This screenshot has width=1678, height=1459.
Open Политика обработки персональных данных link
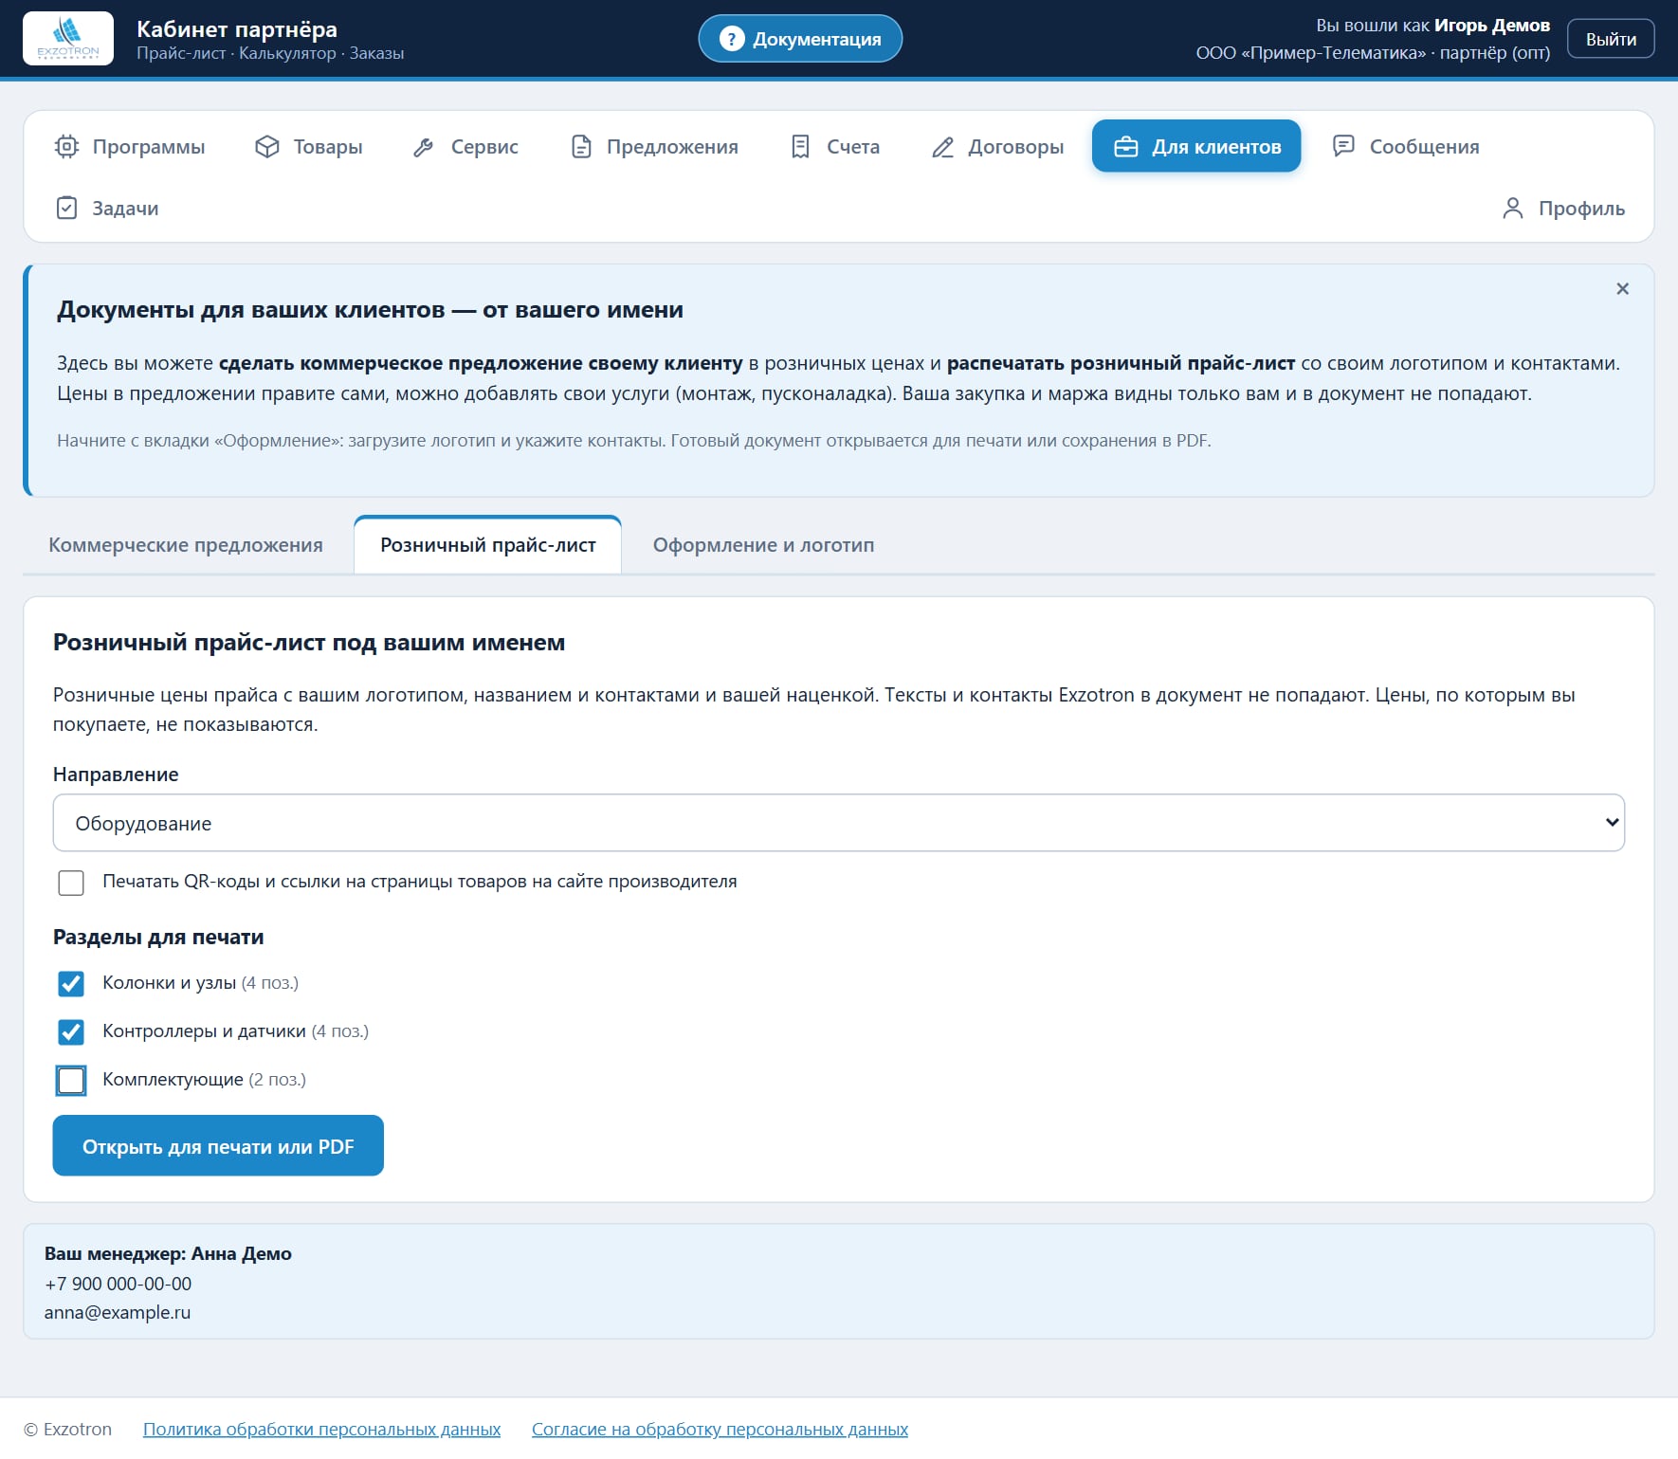coord(321,1430)
